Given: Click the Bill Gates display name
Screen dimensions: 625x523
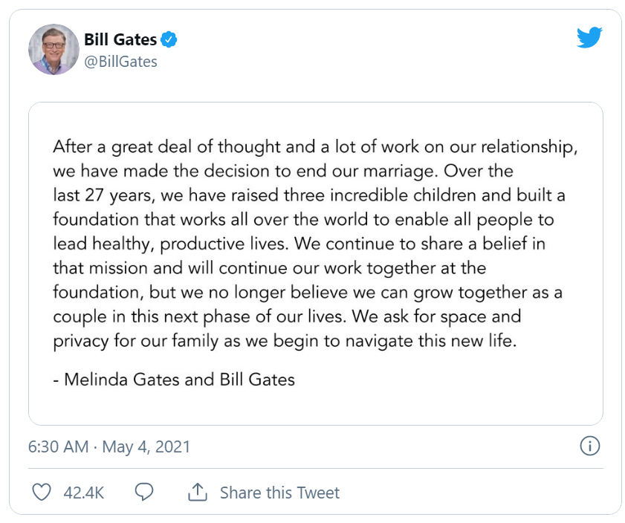Looking at the screenshot, I should point(120,39).
